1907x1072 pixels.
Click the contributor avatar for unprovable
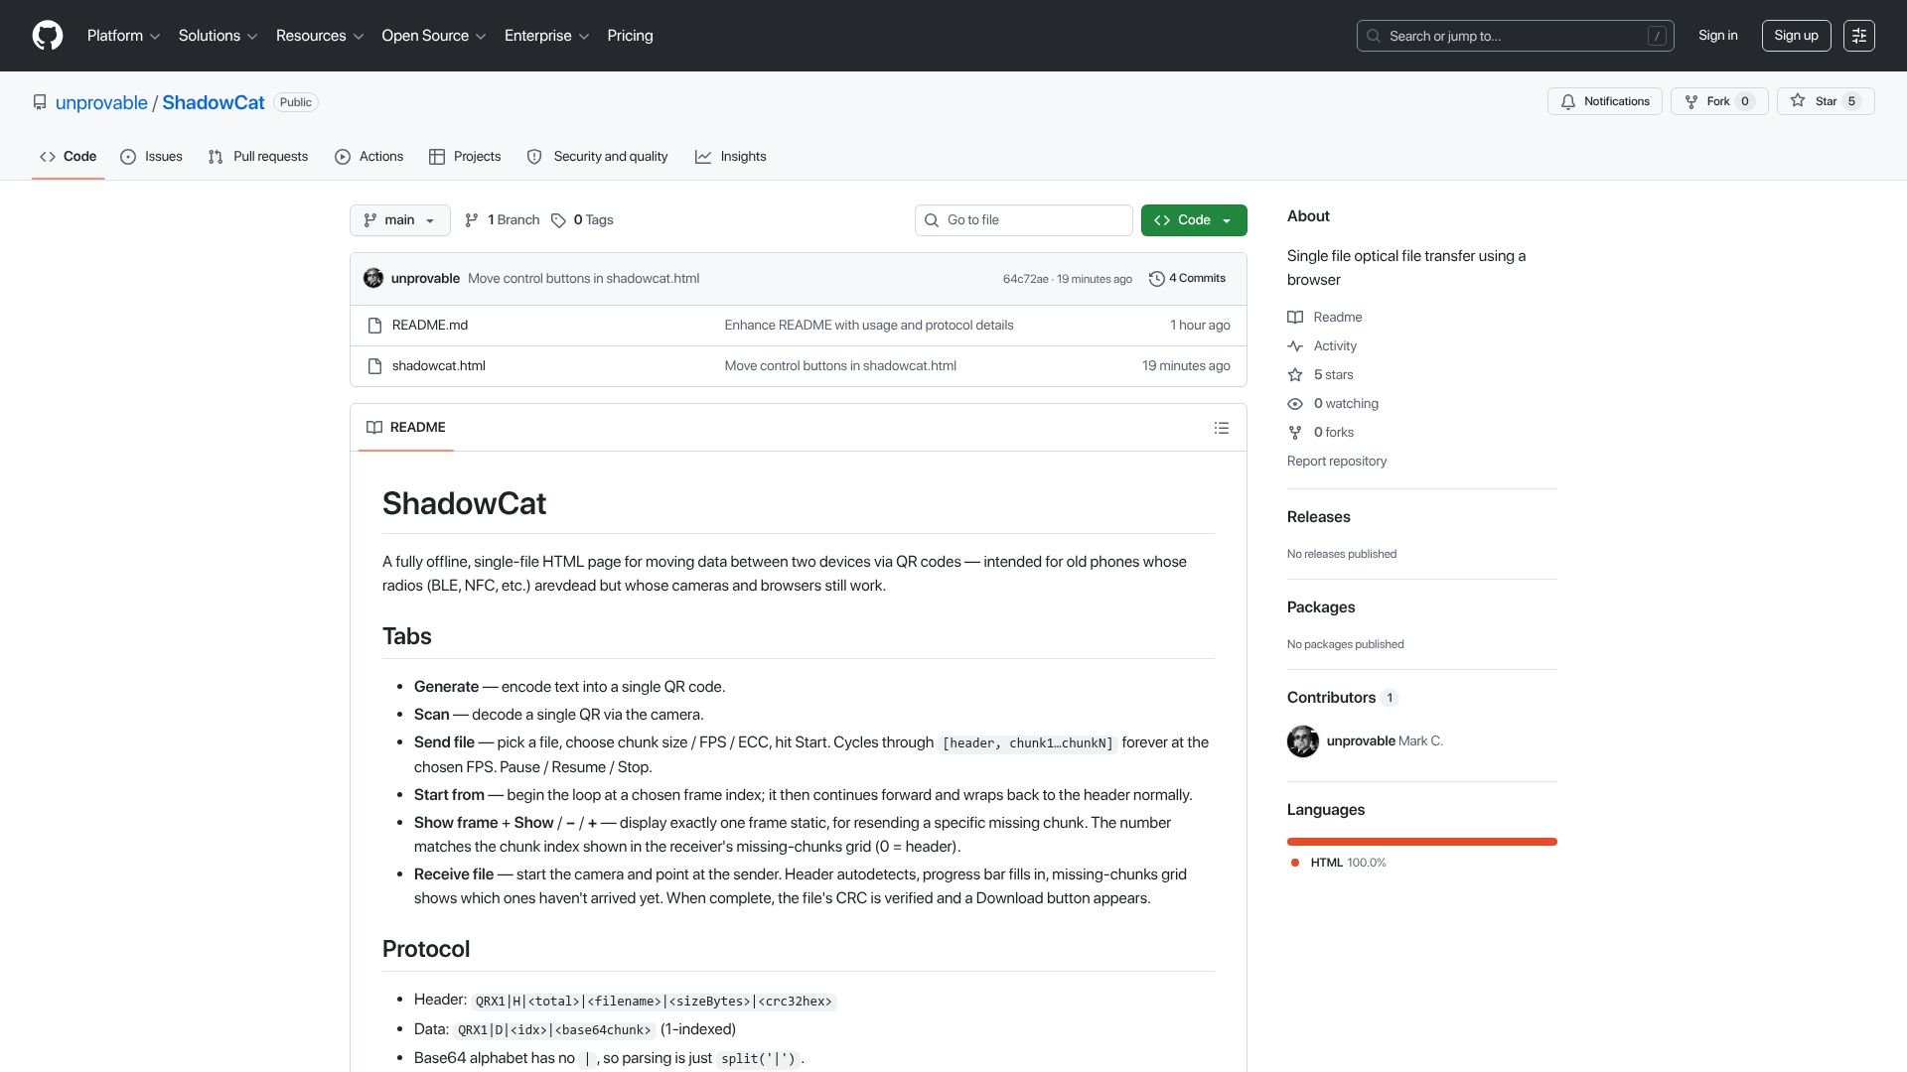[x=1303, y=741]
